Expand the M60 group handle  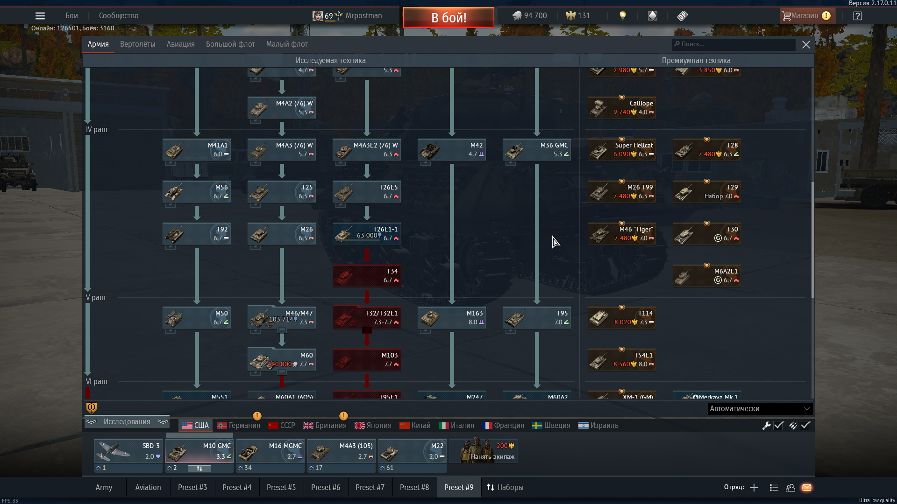pos(282,372)
